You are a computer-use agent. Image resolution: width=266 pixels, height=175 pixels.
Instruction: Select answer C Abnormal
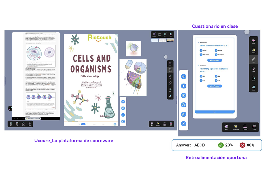[204, 55]
